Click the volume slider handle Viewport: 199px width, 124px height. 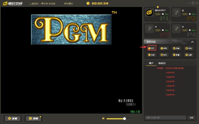coord(124,119)
